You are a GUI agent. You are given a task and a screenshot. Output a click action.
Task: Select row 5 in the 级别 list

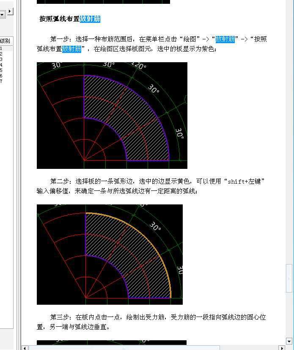[6, 70]
